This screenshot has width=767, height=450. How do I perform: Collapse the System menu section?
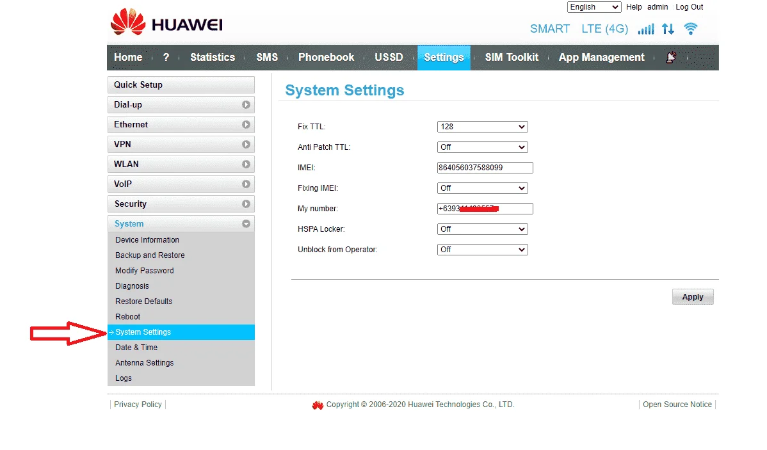click(181, 223)
